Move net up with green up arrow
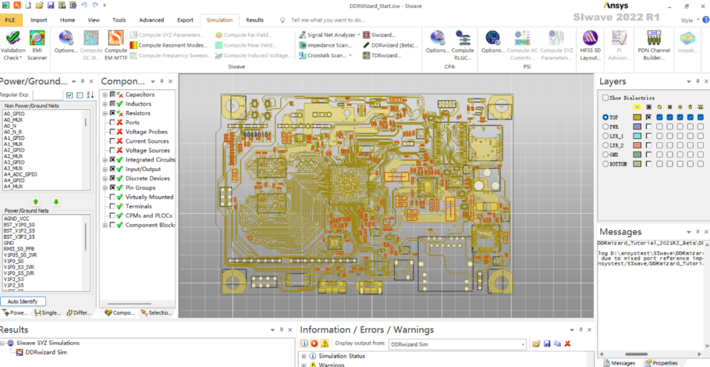This screenshot has width=710, height=367. (36, 202)
